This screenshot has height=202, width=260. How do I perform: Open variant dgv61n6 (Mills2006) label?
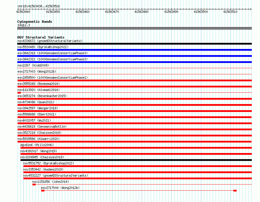tap(37, 145)
